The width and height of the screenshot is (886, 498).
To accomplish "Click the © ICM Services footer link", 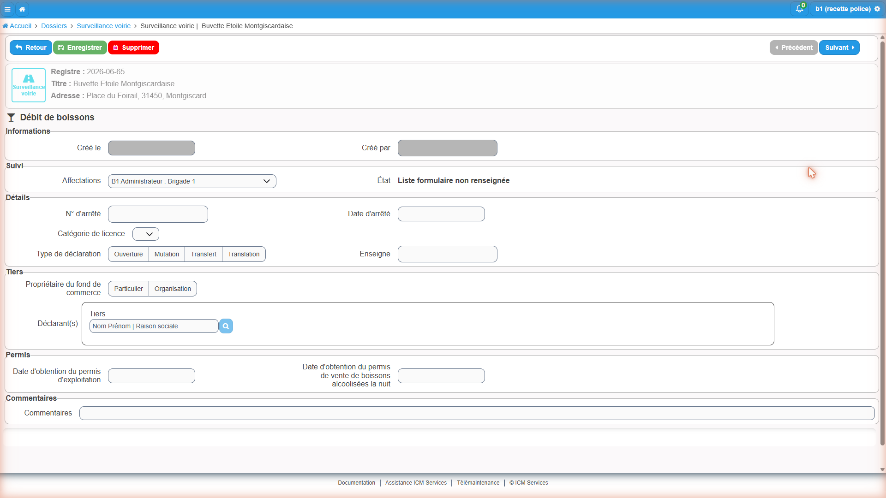I will 529,483.
